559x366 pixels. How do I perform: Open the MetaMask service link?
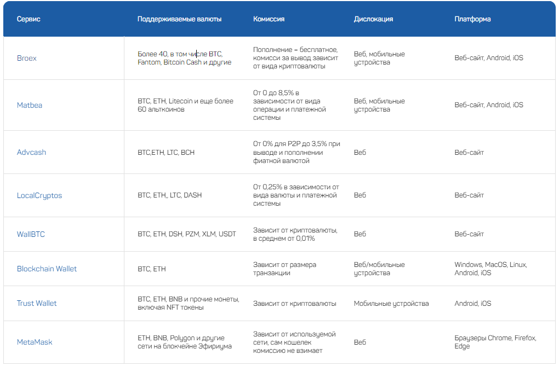coord(35,342)
